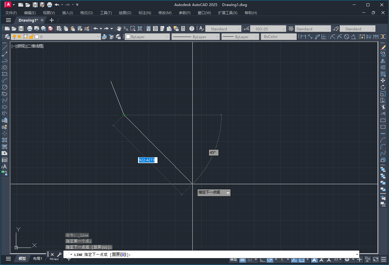This screenshot has height=265, width=389.
Task: Click the Help question mark icon
Action: coord(192,29)
